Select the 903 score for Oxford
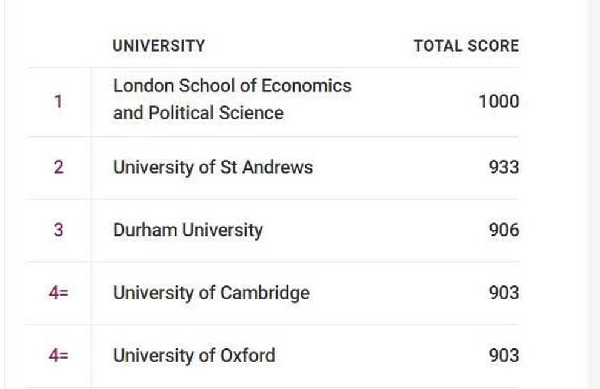The image size is (600, 389). coord(504,355)
